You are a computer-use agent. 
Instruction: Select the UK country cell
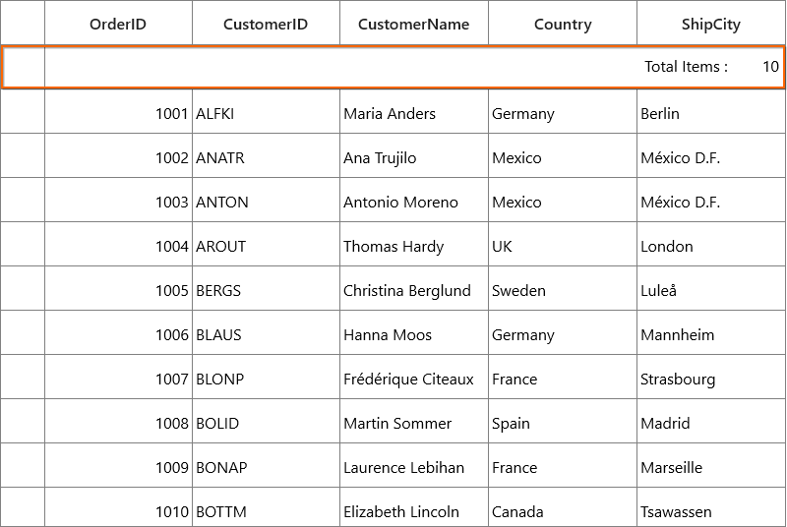coord(563,244)
